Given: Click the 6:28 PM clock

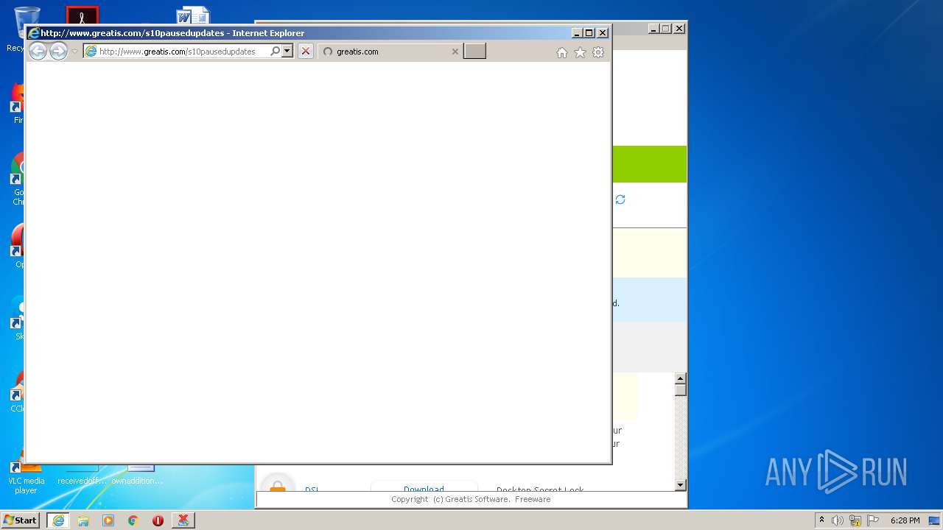Looking at the screenshot, I should 905,520.
